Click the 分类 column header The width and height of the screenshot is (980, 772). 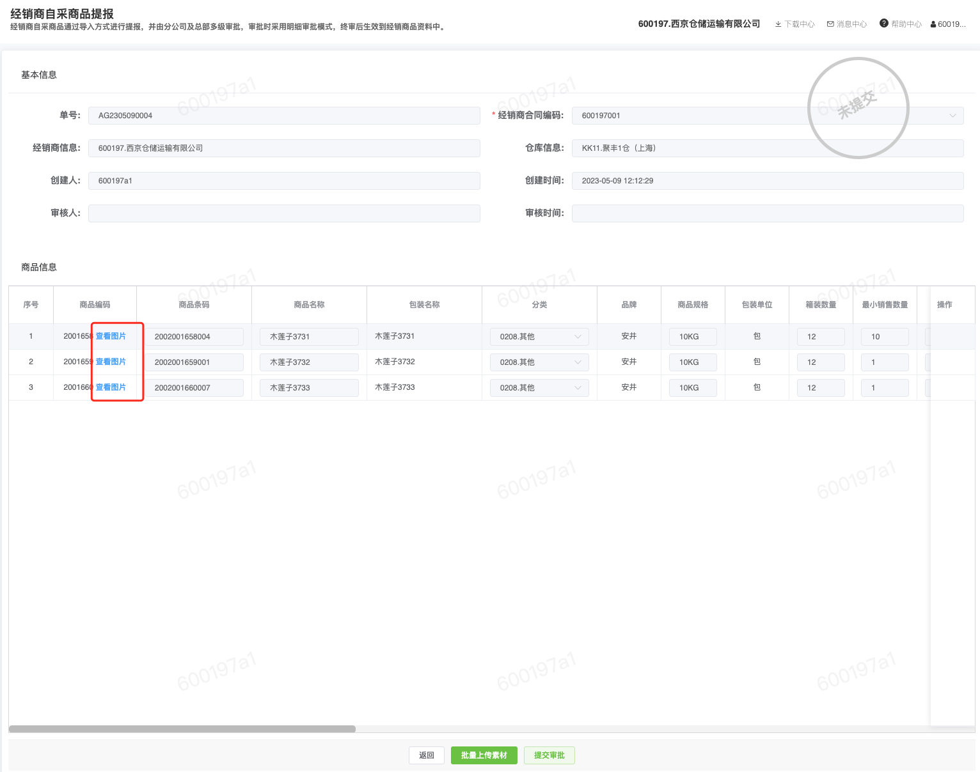539,305
